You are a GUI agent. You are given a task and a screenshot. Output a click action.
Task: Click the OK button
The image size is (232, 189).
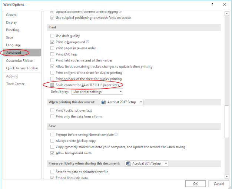[x=195, y=183]
